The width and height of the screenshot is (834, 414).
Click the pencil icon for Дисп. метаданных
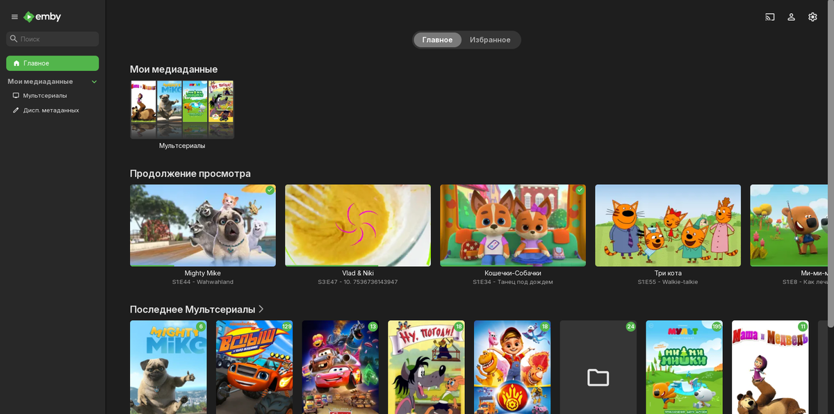click(x=16, y=110)
